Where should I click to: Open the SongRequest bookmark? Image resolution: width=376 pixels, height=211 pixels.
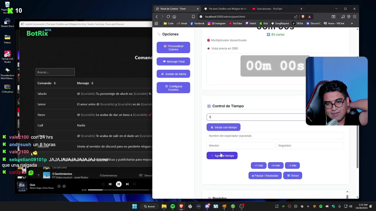tap(280, 23)
